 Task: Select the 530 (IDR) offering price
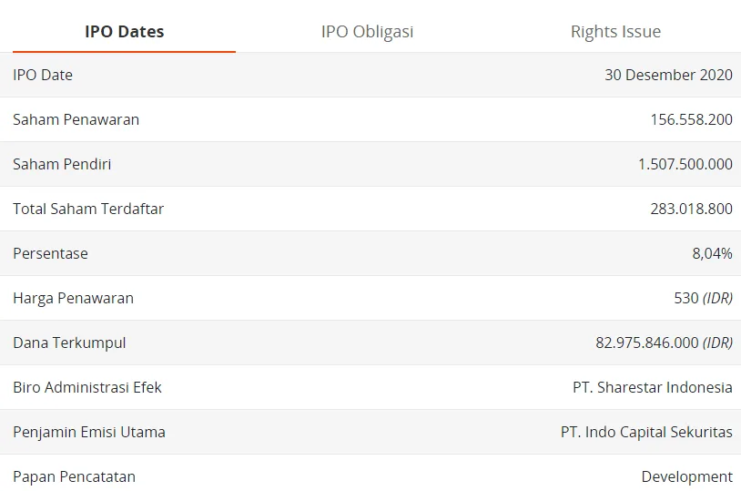[x=703, y=298]
